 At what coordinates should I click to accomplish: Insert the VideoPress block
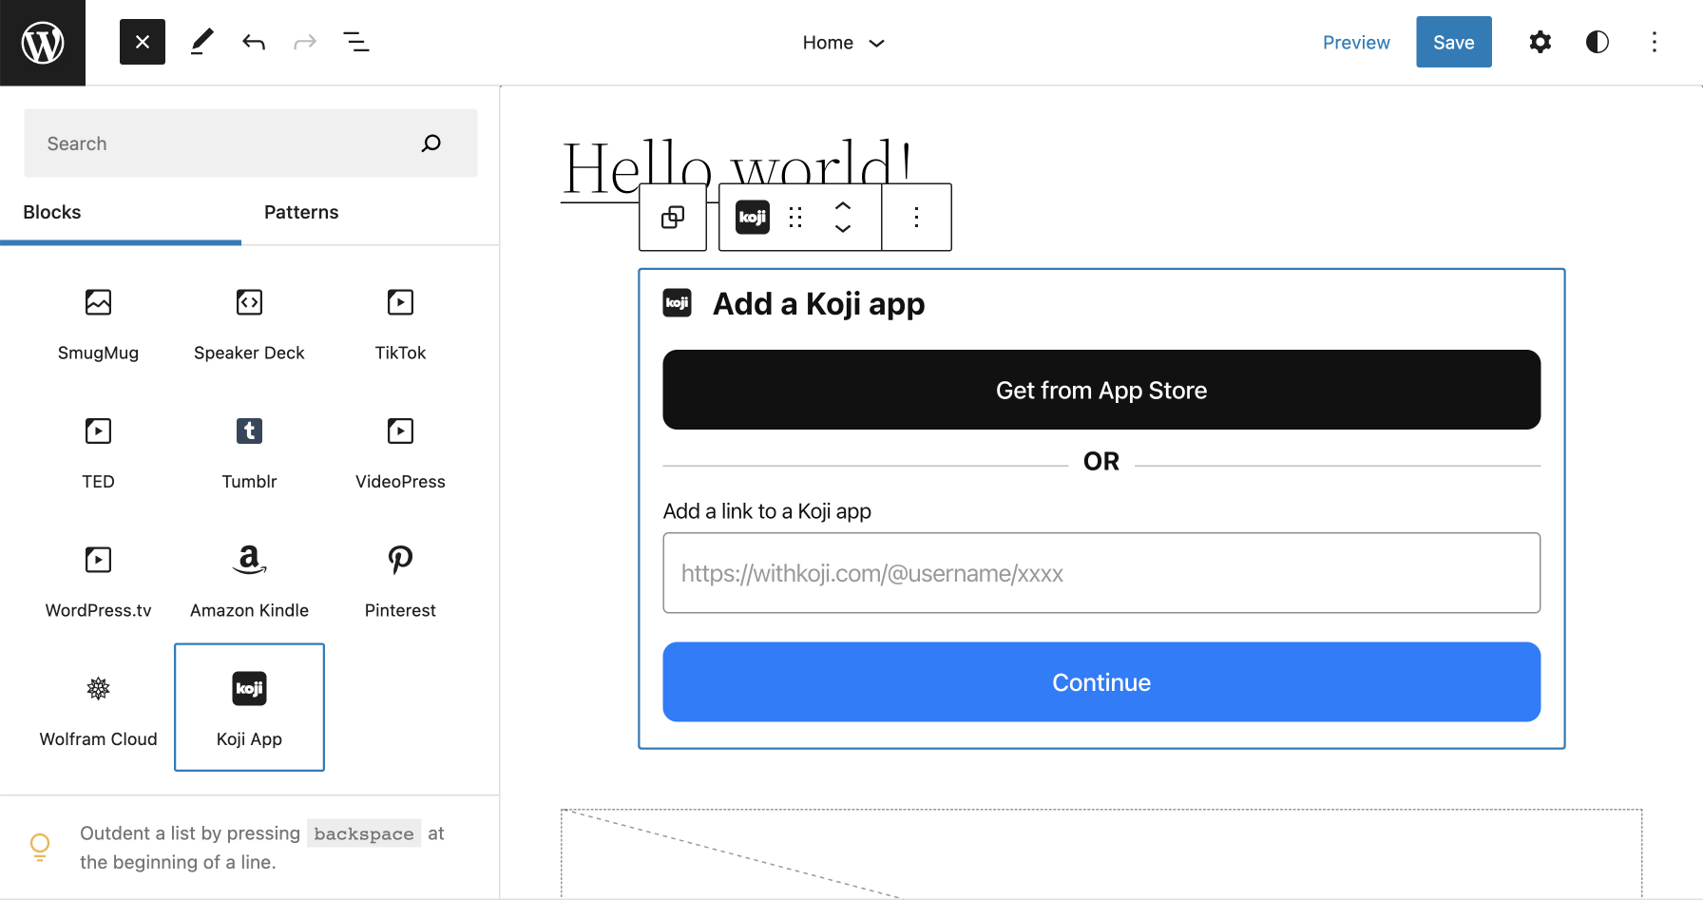coord(400,452)
